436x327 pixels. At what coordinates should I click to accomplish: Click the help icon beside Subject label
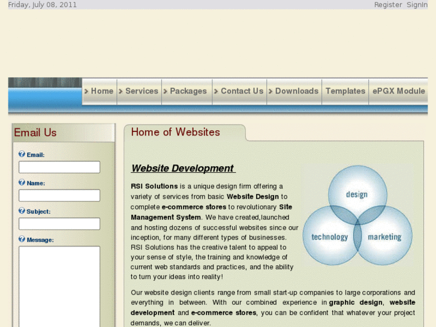point(22,211)
